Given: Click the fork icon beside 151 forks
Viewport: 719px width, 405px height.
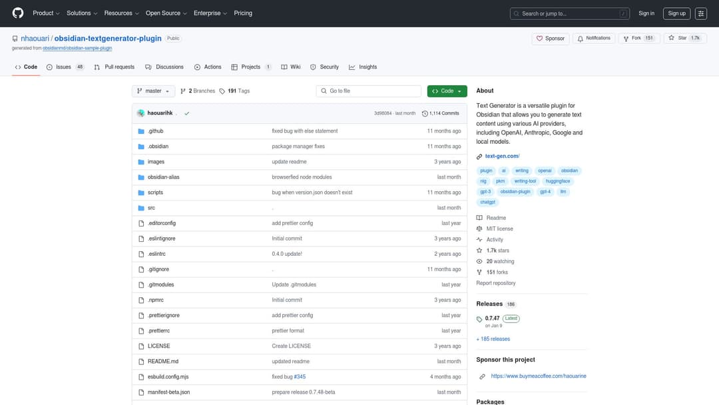Looking at the screenshot, I should pyautogui.click(x=479, y=272).
